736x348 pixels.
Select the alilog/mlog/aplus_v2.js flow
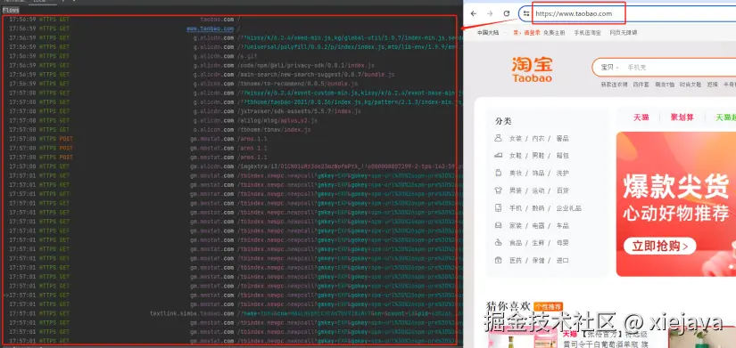point(230,120)
